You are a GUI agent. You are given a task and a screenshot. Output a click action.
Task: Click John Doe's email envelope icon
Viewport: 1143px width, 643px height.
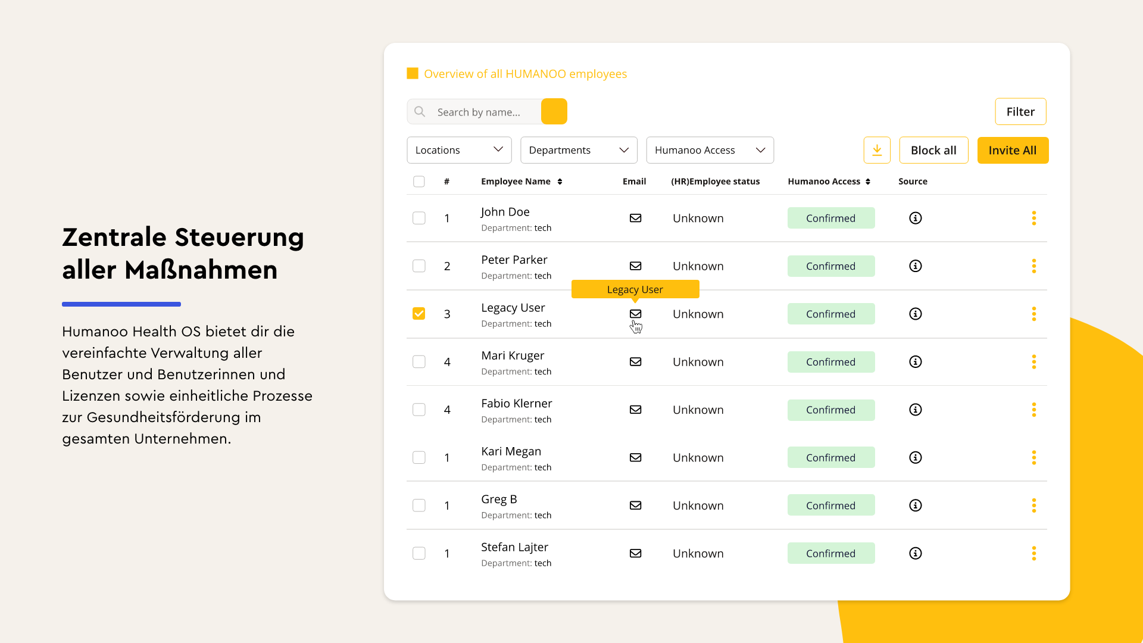tap(635, 218)
